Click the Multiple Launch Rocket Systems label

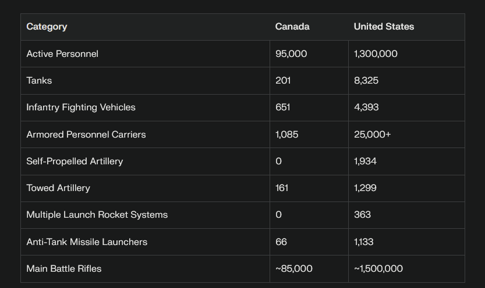(x=97, y=215)
